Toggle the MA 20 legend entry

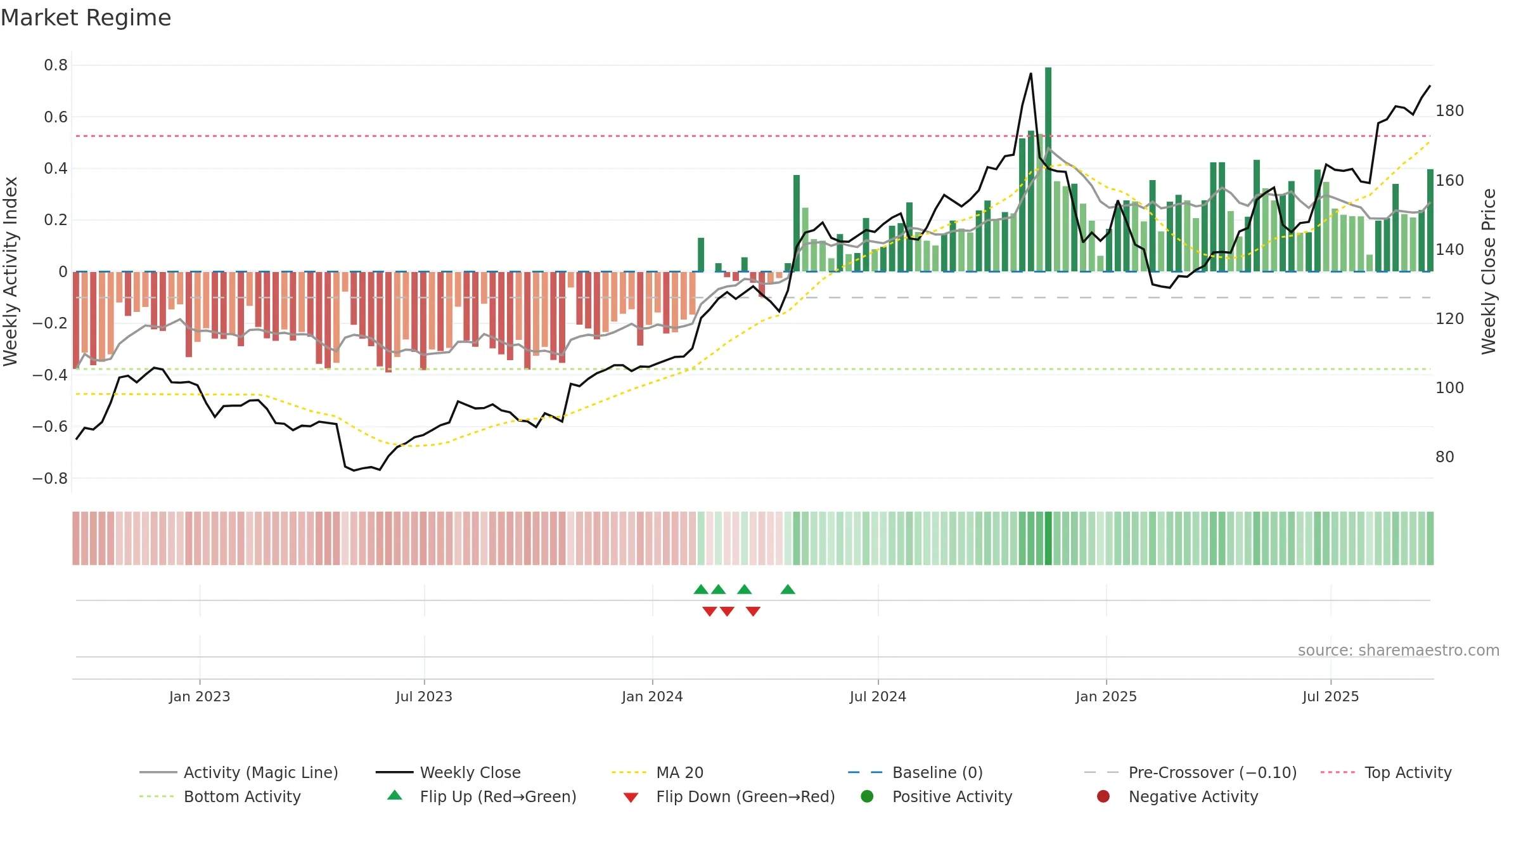tap(657, 772)
